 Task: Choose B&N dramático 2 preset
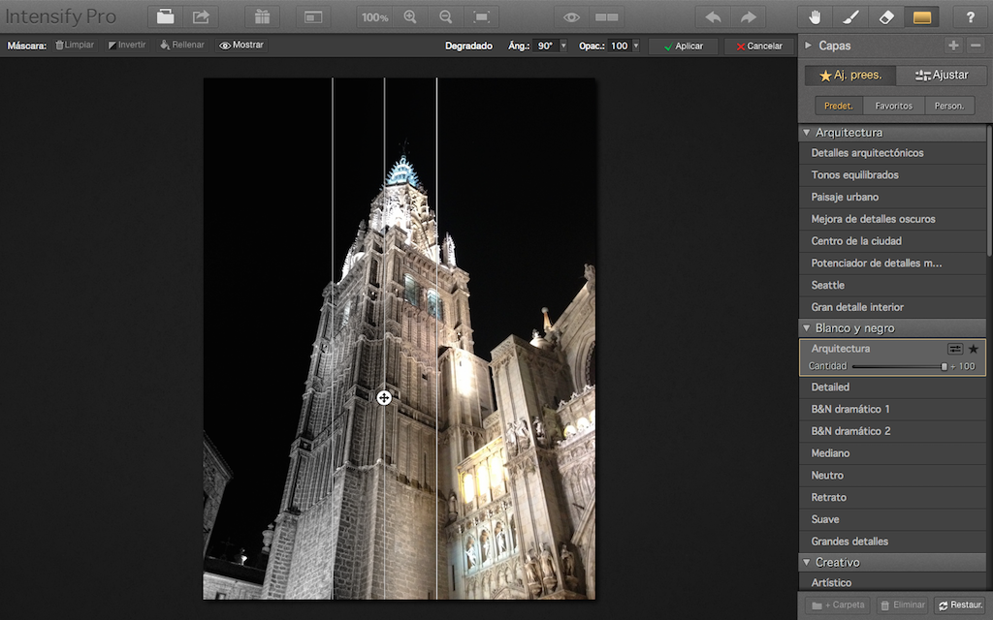click(892, 431)
